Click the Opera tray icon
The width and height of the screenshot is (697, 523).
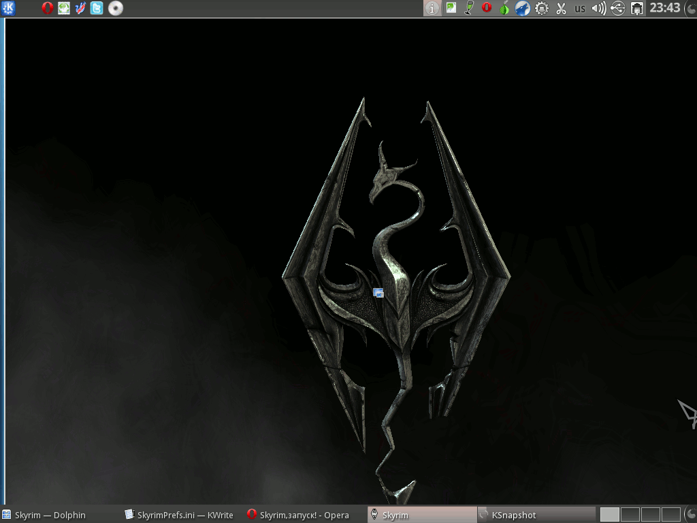point(487,7)
